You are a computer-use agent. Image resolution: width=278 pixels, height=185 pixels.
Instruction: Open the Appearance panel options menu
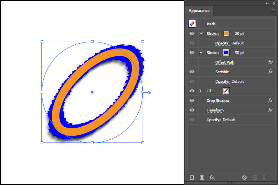pyautogui.click(x=273, y=11)
